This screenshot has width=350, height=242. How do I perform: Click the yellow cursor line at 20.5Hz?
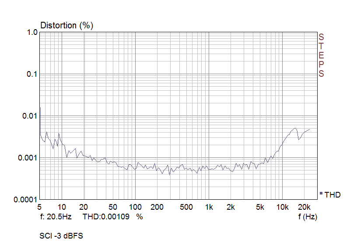click(84, 116)
